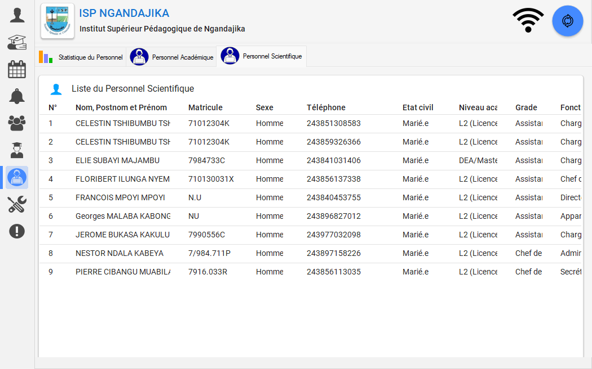592x369 pixels.
Task: Open the user profile sidebar icon
Action: (17, 15)
